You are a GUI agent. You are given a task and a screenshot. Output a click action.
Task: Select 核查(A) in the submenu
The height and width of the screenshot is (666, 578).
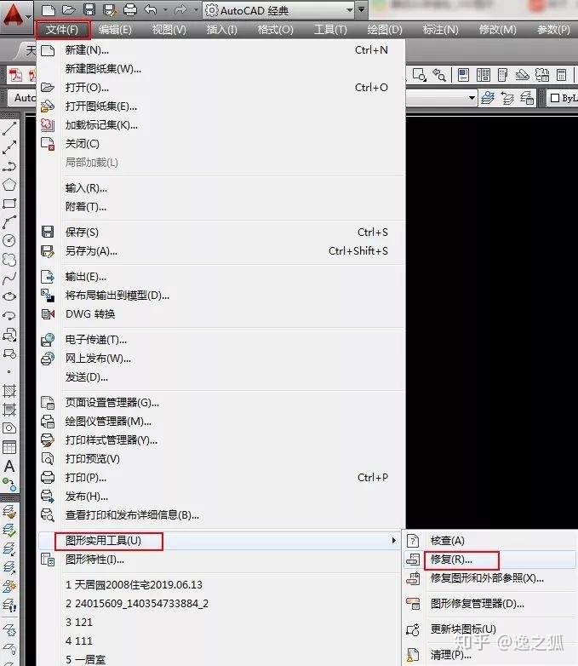point(489,540)
